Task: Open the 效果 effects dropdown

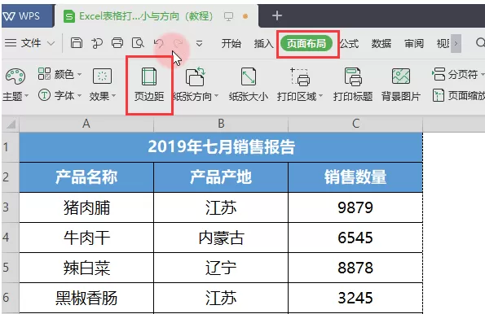Action: click(103, 84)
